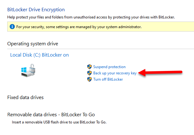Select the Operating system drive heading
This screenshot has width=194, height=135.
click(x=33, y=44)
